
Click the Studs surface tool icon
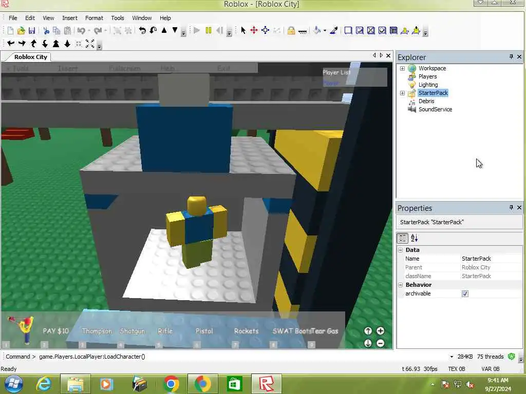382,30
